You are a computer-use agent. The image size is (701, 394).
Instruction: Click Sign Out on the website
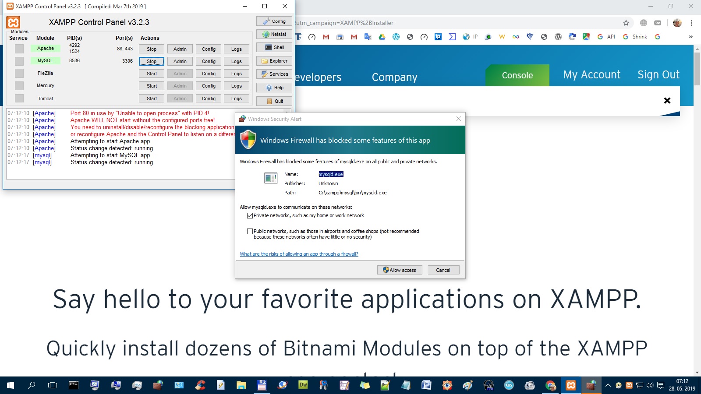click(x=659, y=75)
